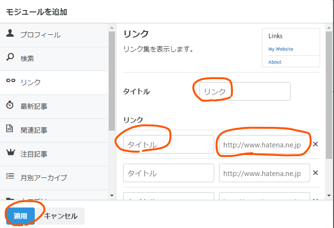
Task: Focus the second link row URL field
Action: [264, 173]
